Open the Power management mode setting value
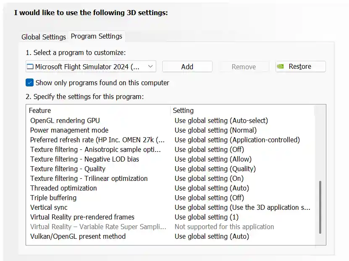The image size is (349, 261). click(215, 130)
